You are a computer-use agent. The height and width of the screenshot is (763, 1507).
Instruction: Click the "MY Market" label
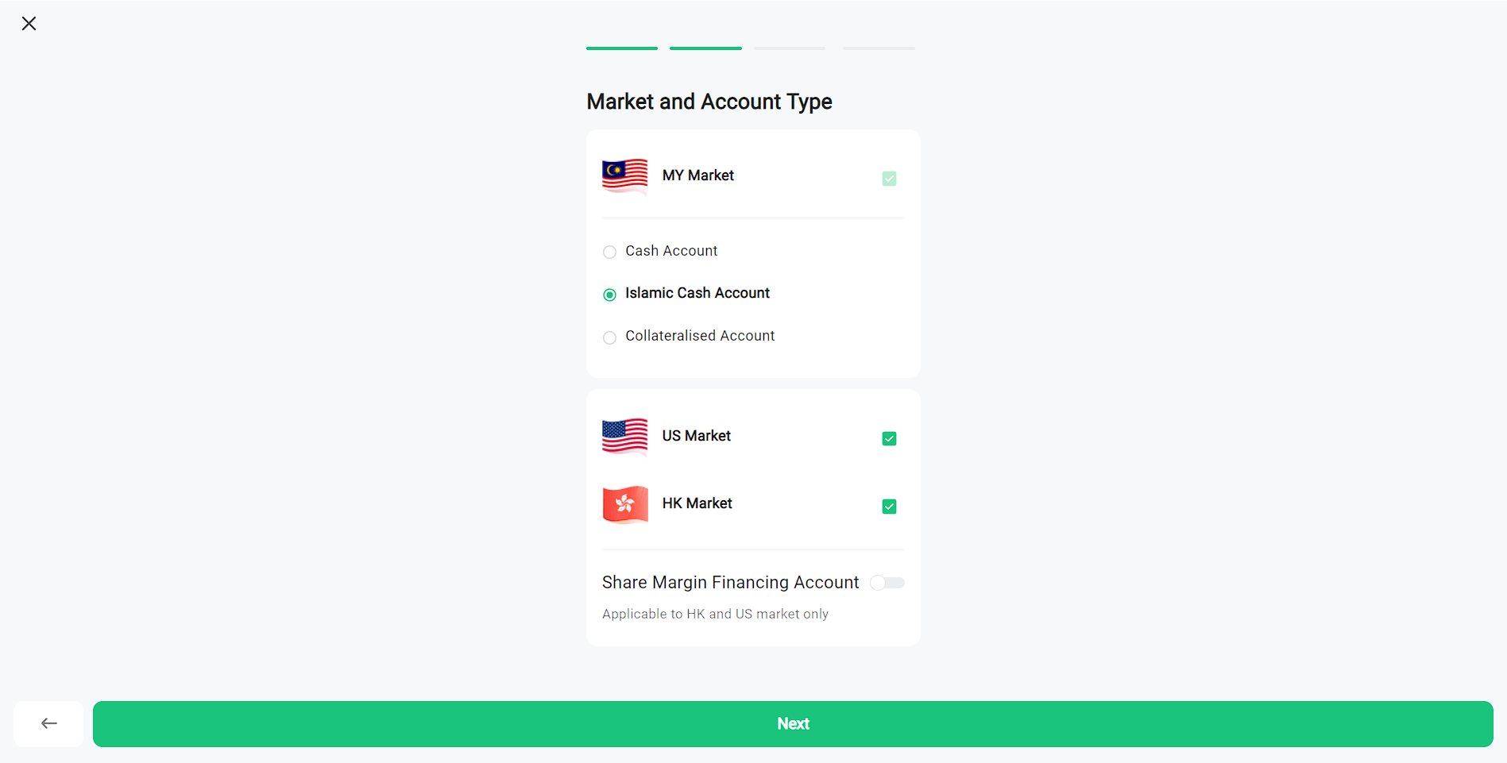(698, 175)
